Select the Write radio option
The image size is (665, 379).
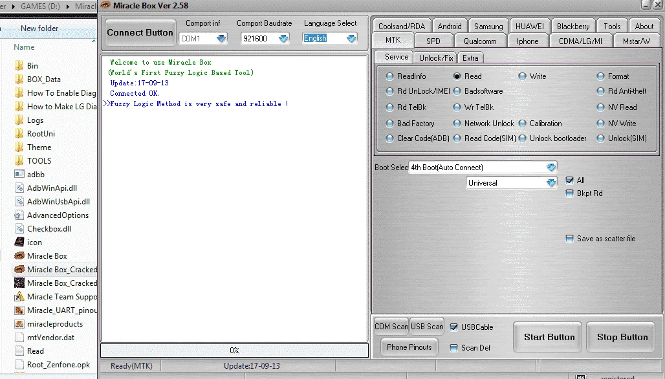click(522, 76)
